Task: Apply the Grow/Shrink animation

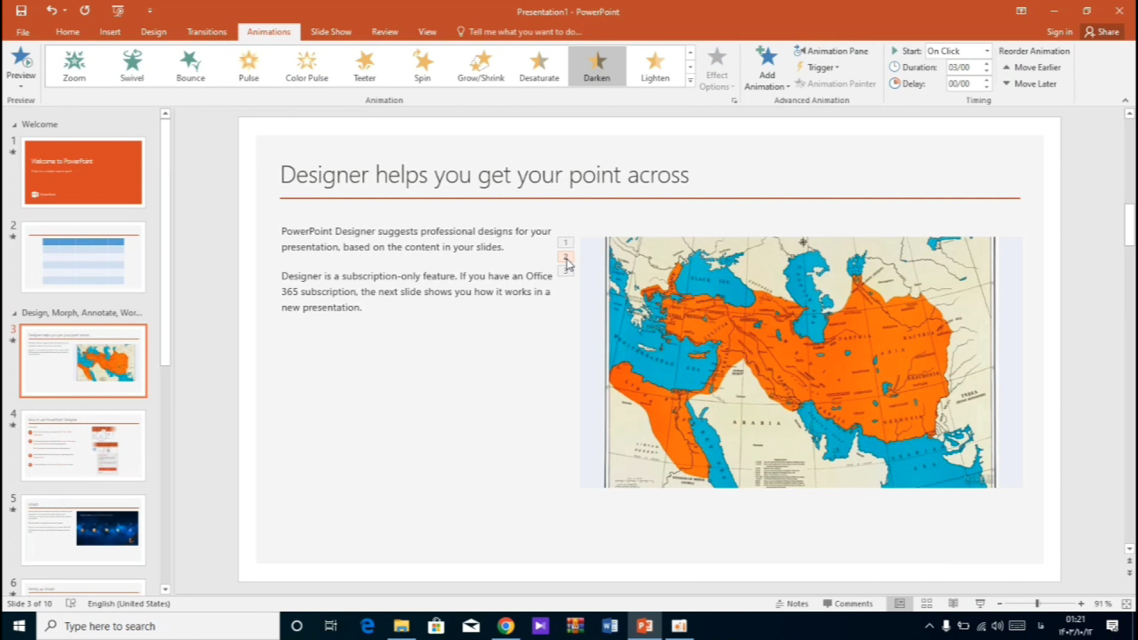Action: 481,66
